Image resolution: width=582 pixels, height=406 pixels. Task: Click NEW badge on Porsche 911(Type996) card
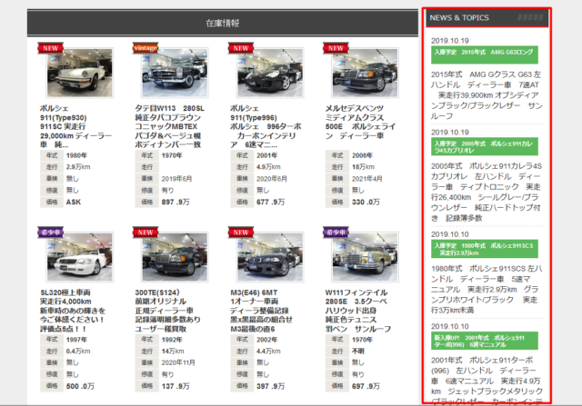point(241,48)
